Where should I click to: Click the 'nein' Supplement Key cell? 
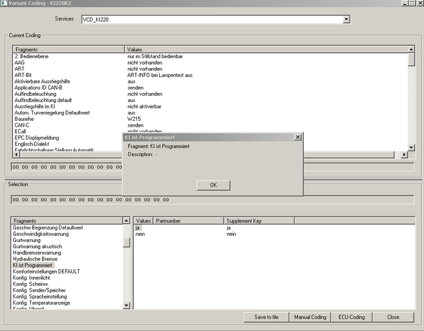tap(231, 234)
